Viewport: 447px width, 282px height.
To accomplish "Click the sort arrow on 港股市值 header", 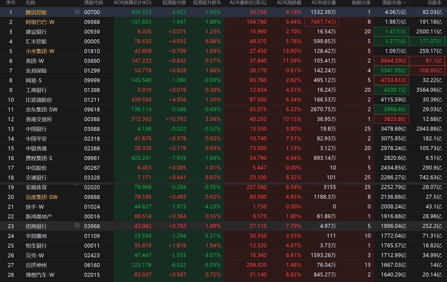I will pyautogui.click(x=404, y=3).
